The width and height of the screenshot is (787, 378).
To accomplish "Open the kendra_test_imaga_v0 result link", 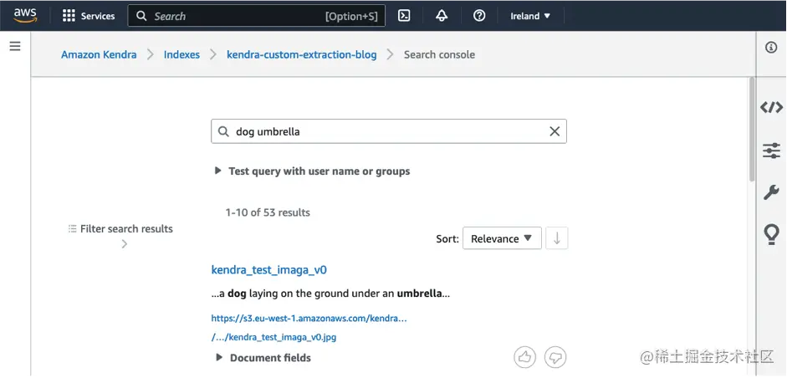I will [x=268, y=270].
